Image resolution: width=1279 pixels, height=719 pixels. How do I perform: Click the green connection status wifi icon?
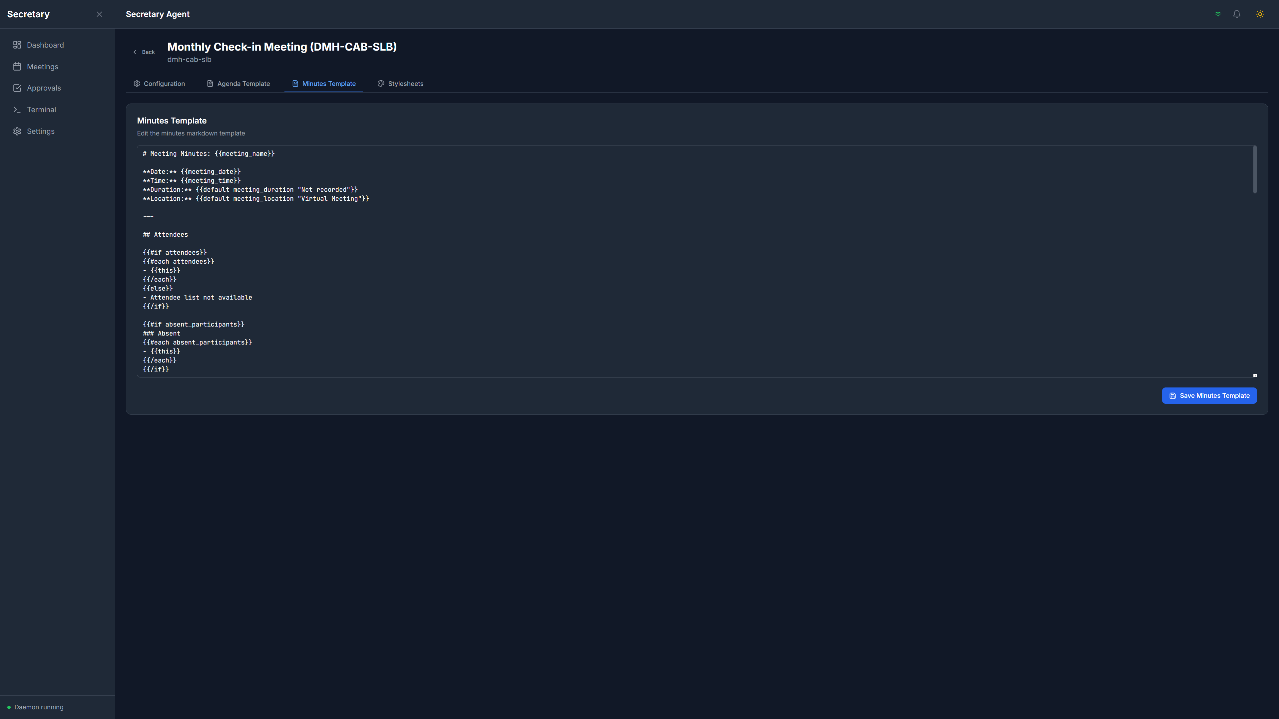[1218, 14]
